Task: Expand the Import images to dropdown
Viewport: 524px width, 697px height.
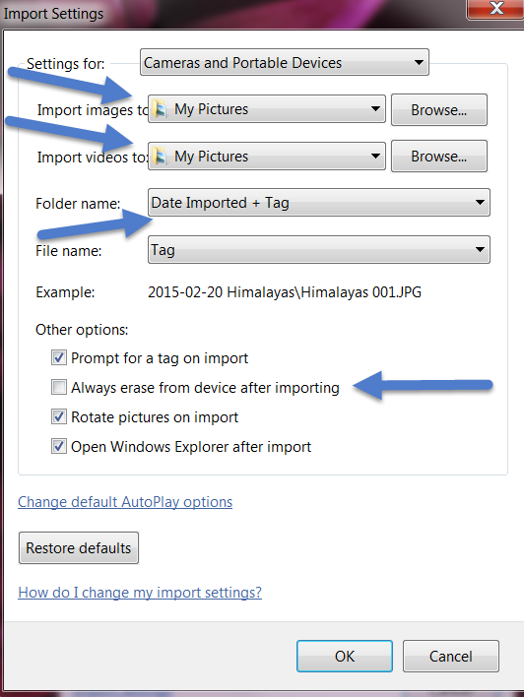Action: 267,109
